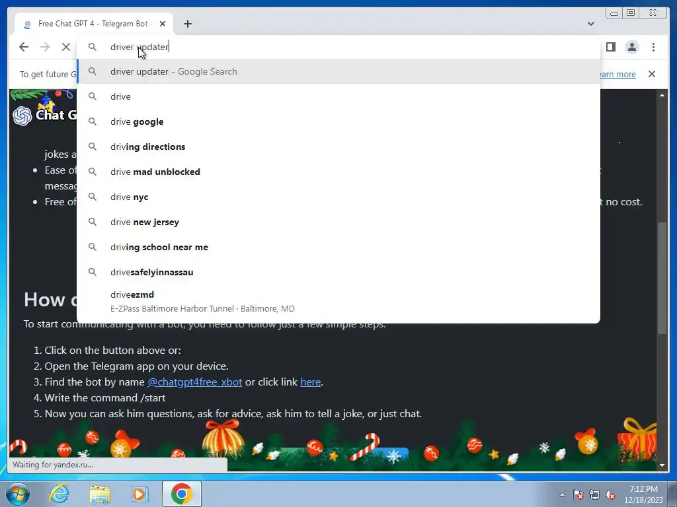Close the Free Chat GPT 4 tab
Viewport: 677px width, 507px height.
click(x=163, y=24)
